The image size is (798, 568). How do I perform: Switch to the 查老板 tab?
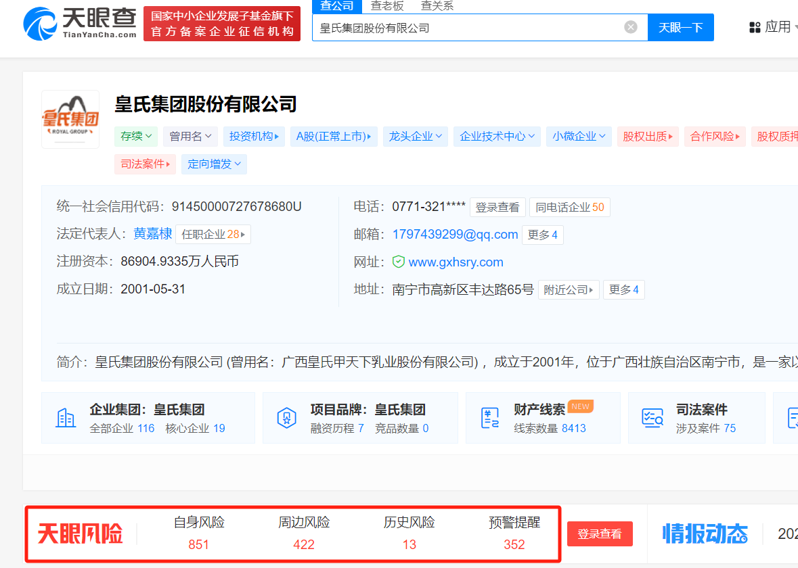click(x=387, y=6)
